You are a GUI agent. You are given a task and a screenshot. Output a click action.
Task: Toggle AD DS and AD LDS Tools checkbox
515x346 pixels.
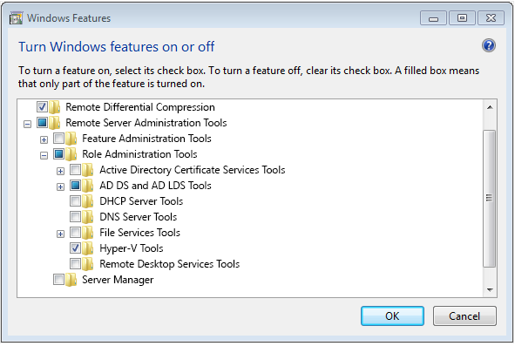coord(75,186)
